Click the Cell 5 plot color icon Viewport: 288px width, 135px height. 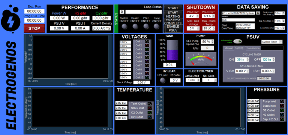tap(147, 57)
